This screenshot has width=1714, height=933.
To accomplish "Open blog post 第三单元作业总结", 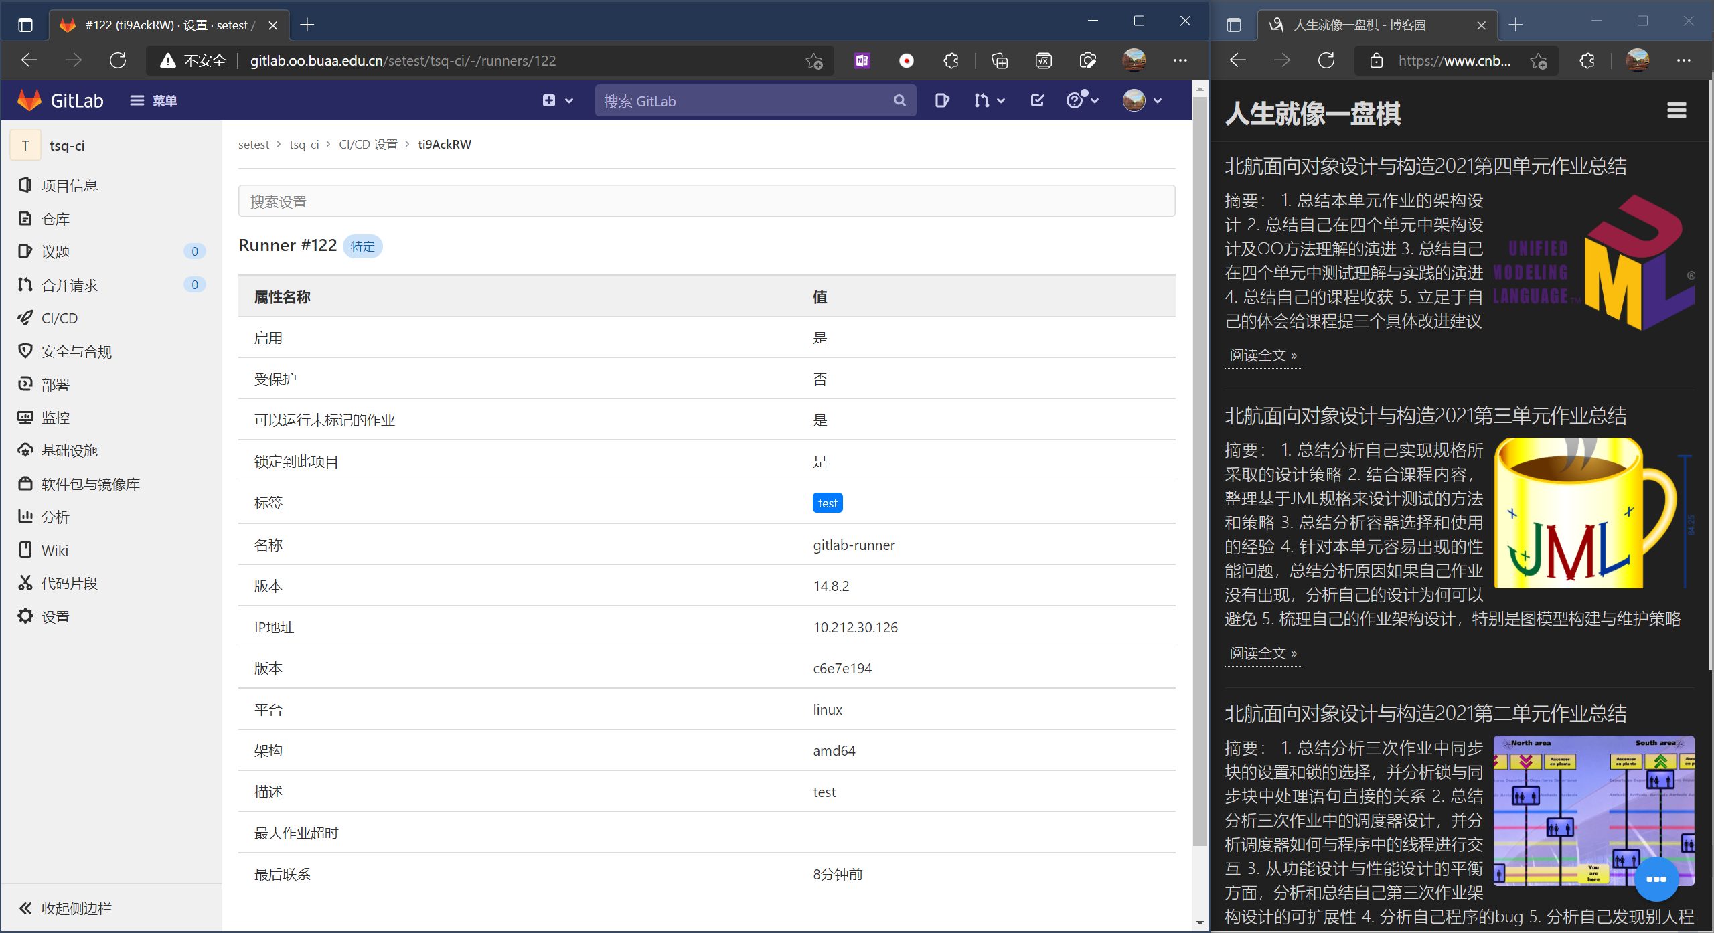I will point(1425,416).
